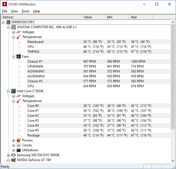This screenshot has width=176, height=169.
Task: Click the ASUSTeK Voltages lightning icon
Action: click(19, 32)
